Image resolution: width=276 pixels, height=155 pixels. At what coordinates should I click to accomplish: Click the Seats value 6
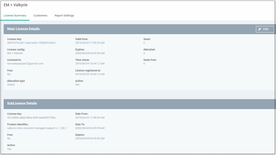tap(144, 43)
